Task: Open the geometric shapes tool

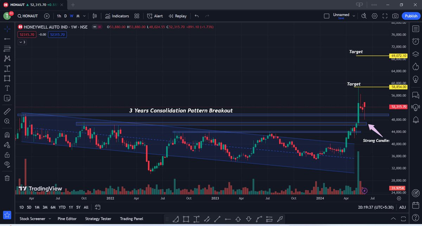Action: click(7, 78)
